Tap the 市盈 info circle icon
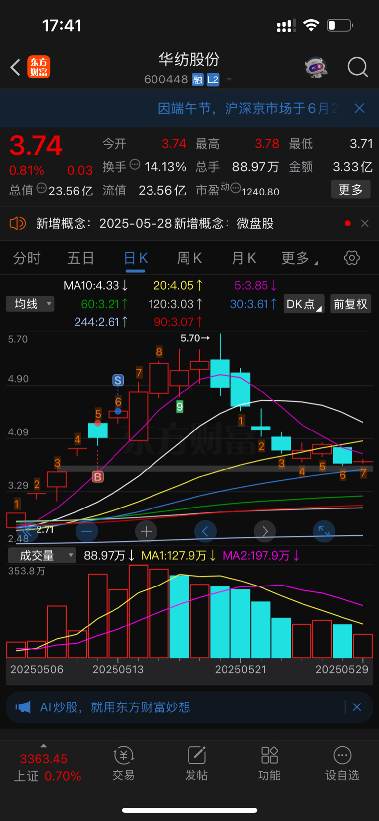379x821 pixels. pos(236,188)
